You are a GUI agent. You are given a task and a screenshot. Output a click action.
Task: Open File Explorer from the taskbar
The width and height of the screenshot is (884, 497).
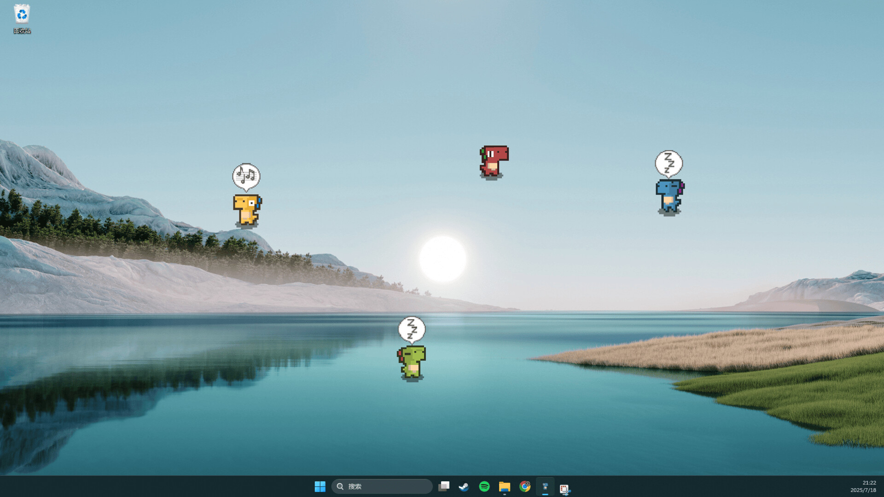[504, 486]
